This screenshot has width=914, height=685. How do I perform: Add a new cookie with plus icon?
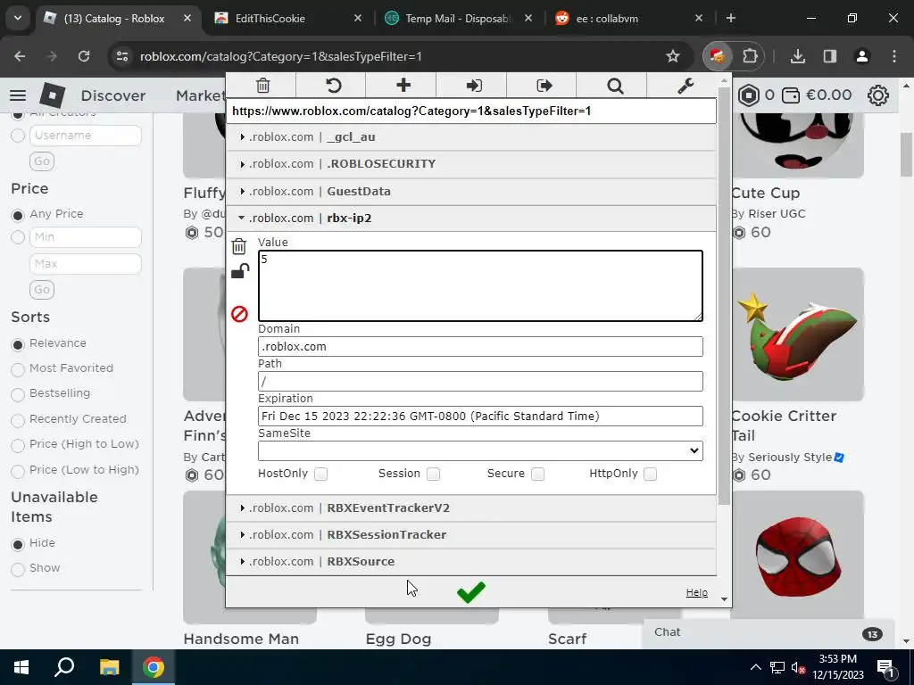(403, 86)
